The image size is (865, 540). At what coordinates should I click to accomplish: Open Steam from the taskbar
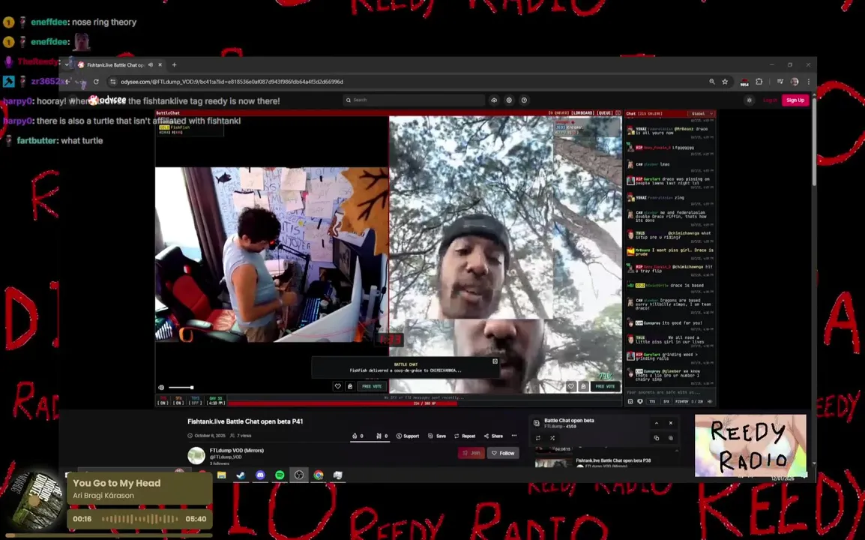[241, 475]
